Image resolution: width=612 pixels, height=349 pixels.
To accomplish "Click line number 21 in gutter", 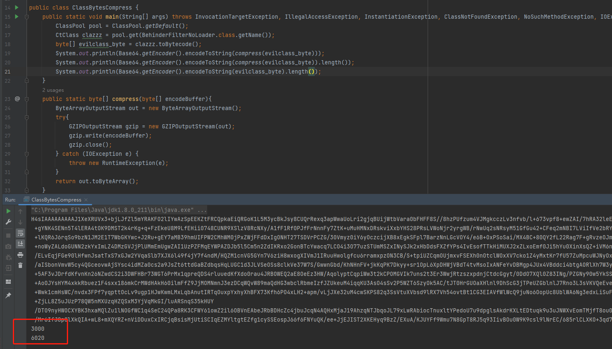I will coord(7,71).
